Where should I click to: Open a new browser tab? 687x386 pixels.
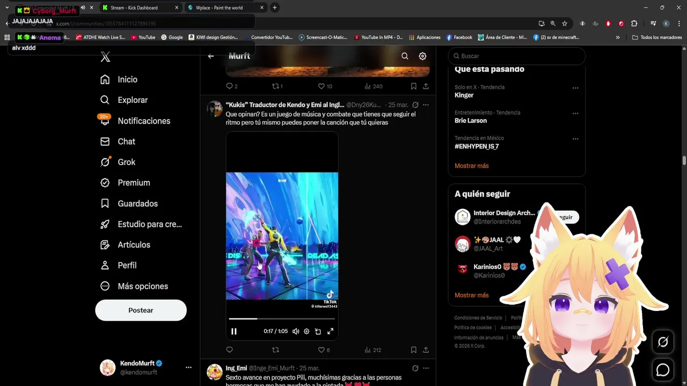coord(275,8)
